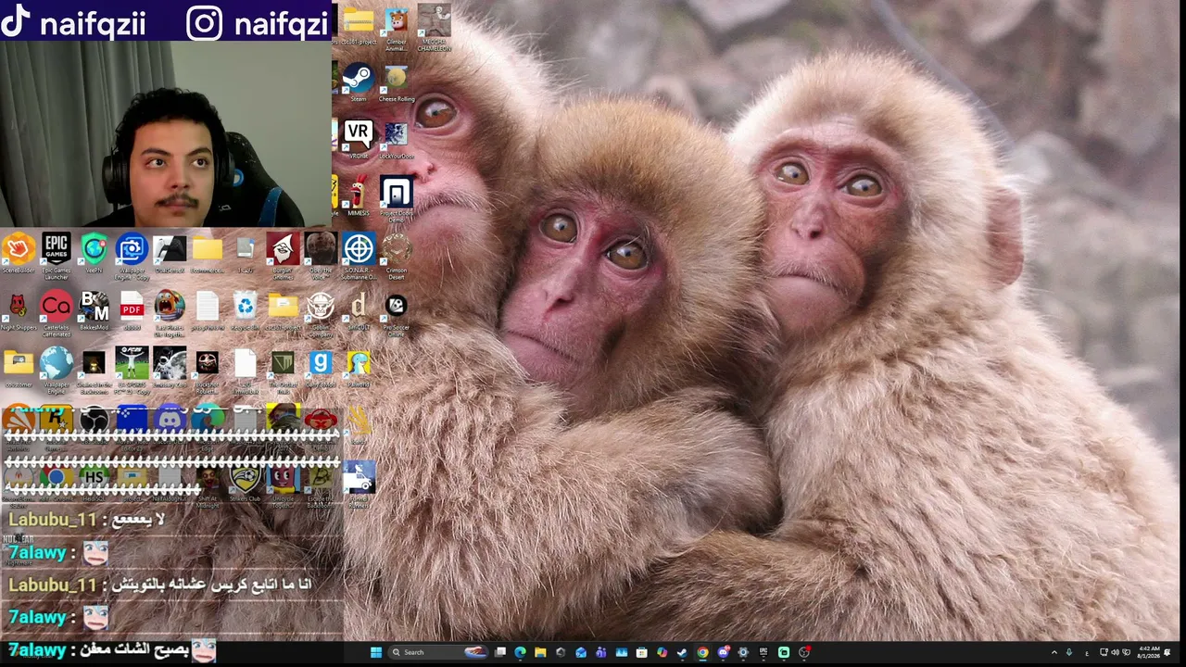
Task: Open the Strikers Club desktop shortcut
Action: click(x=245, y=484)
